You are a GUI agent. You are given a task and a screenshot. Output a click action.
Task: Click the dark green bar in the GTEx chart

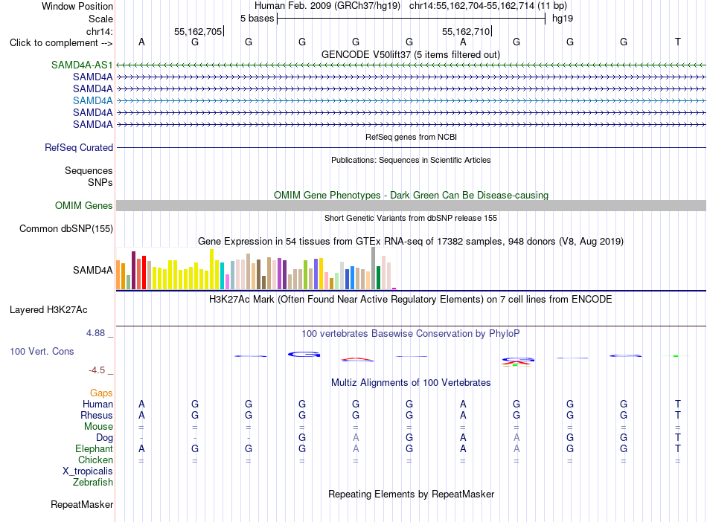378,277
